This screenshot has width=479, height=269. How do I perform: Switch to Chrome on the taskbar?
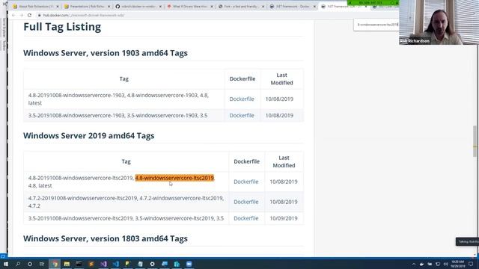55,264
